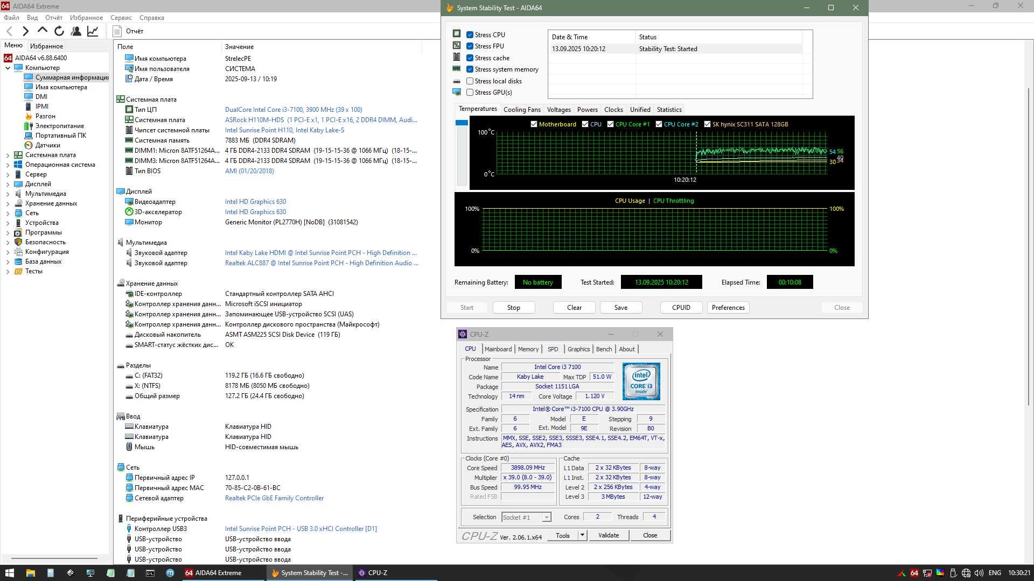This screenshot has height=581, width=1034.
Task: Toggle the Stress cache checkbox
Action: click(470, 58)
